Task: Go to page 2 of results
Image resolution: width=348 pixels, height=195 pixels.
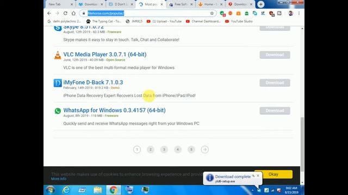Action: click(151, 149)
